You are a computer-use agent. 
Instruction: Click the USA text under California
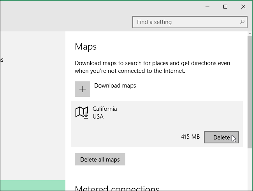pos(98,117)
